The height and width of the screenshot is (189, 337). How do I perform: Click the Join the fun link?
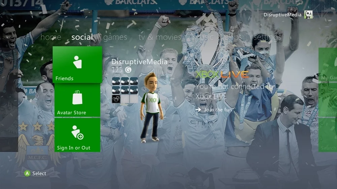(x=218, y=110)
